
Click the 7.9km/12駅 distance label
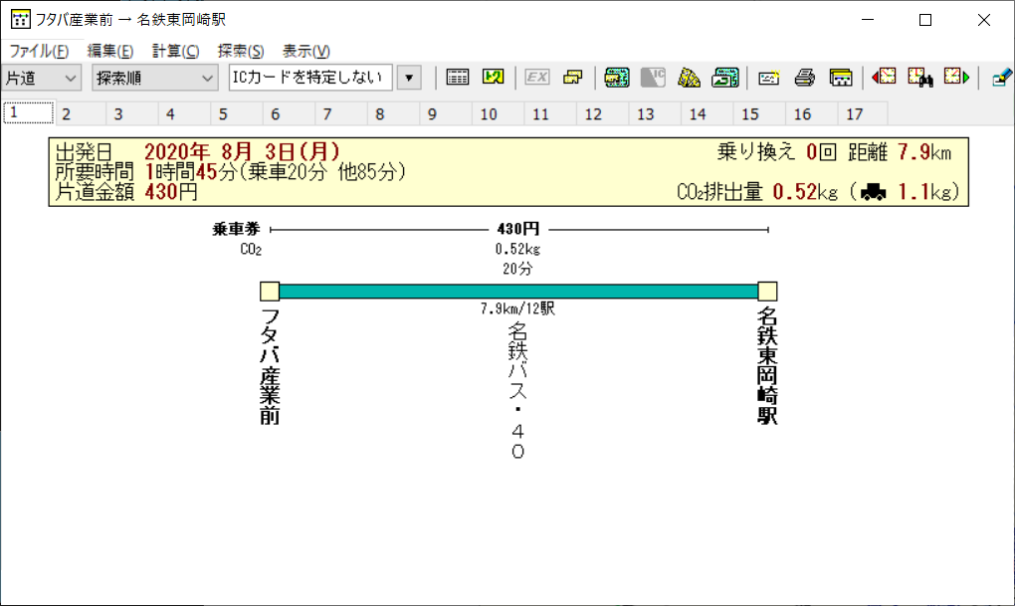click(x=517, y=308)
